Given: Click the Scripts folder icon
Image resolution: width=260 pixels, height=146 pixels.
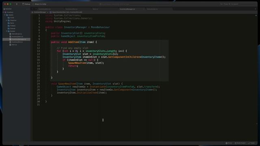Looking at the screenshot, I should 9,31.
